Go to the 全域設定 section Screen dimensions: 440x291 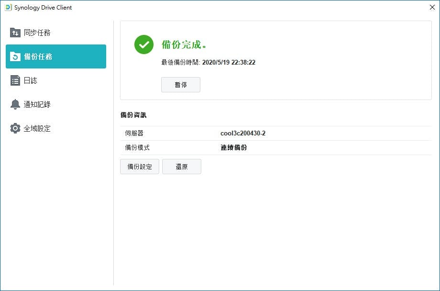37,128
